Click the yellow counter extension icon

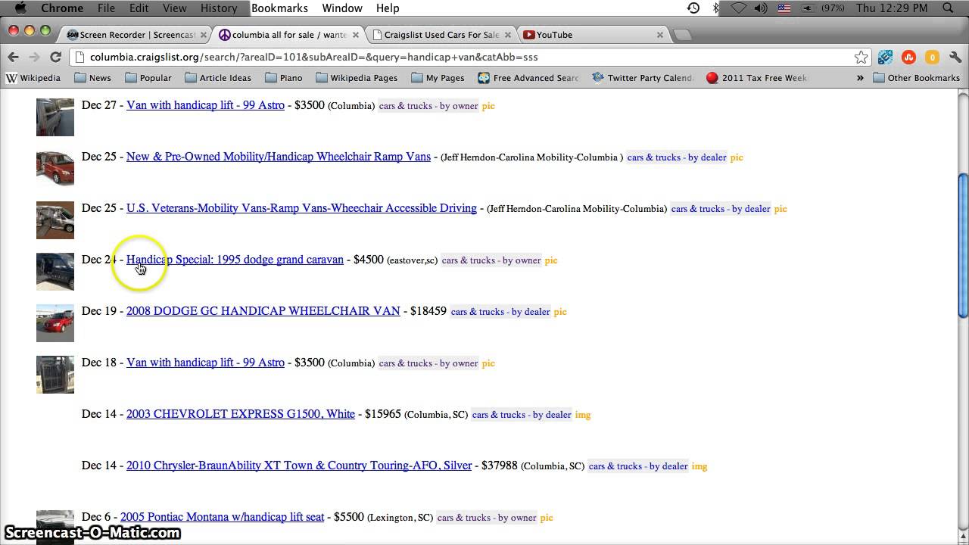pos(932,57)
